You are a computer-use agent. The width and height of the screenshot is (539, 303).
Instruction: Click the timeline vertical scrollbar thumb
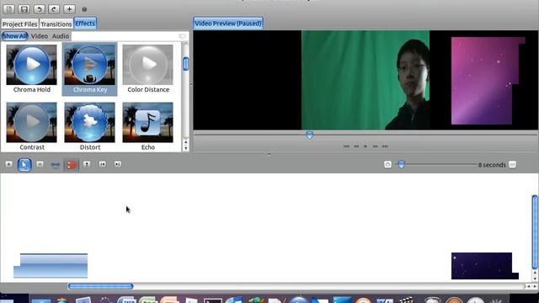click(x=535, y=232)
